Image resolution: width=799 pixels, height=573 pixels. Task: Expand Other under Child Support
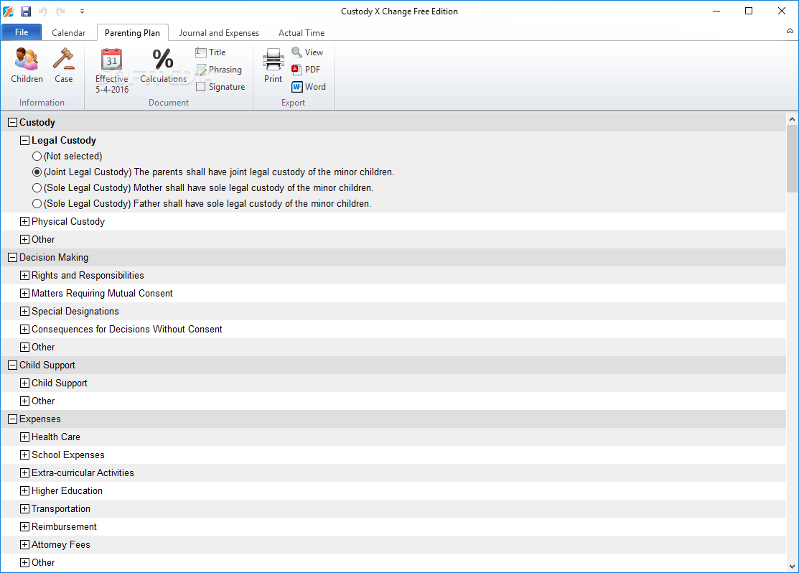pyautogui.click(x=24, y=401)
